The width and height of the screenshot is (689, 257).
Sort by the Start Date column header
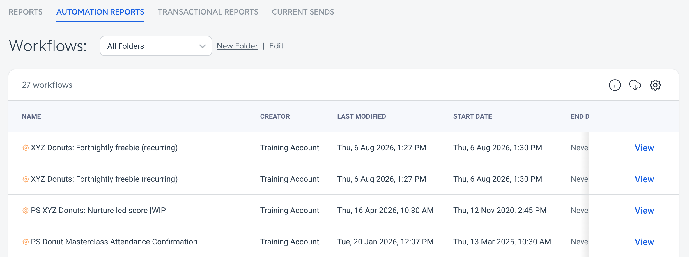[x=473, y=116]
